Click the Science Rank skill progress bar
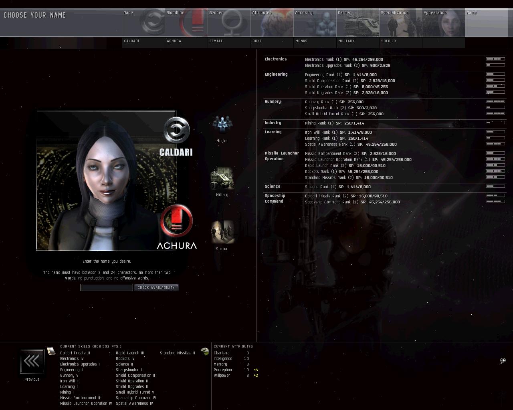This screenshot has width=513, height=410. click(x=495, y=186)
